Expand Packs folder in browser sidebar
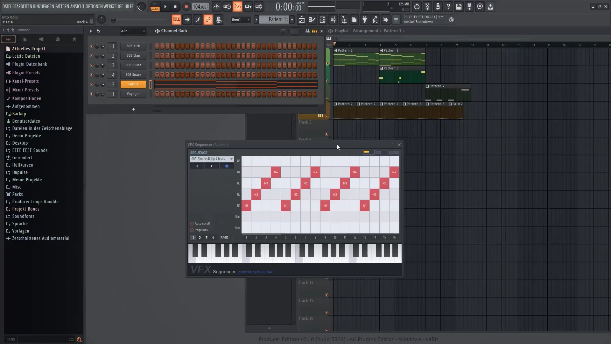 [x=18, y=194]
